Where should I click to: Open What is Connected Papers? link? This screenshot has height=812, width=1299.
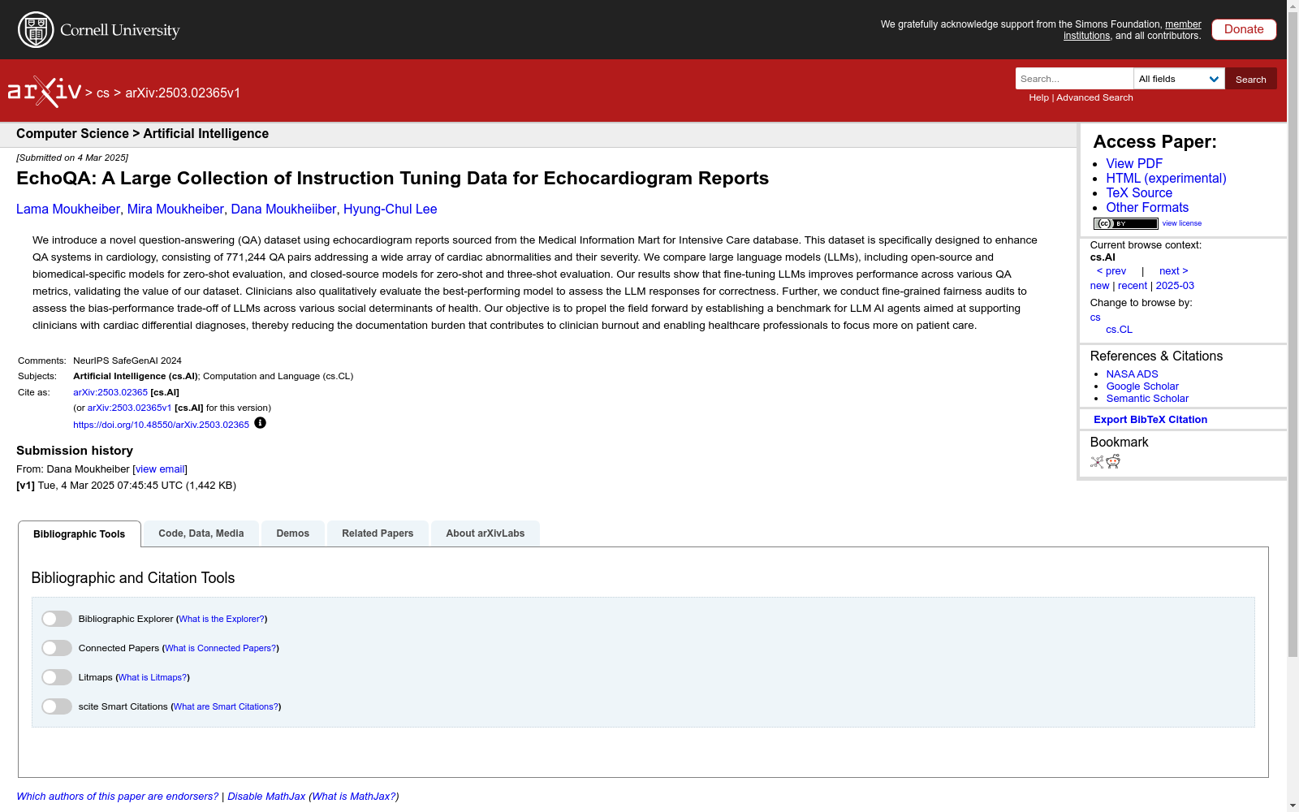[220, 648]
